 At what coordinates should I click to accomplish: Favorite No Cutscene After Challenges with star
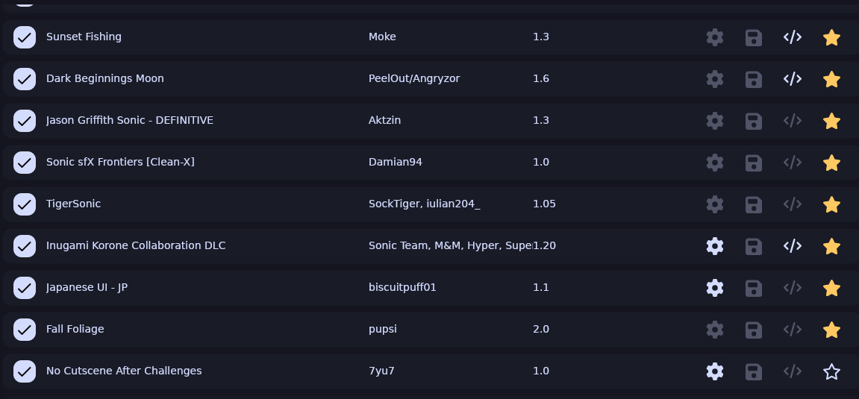pos(831,371)
